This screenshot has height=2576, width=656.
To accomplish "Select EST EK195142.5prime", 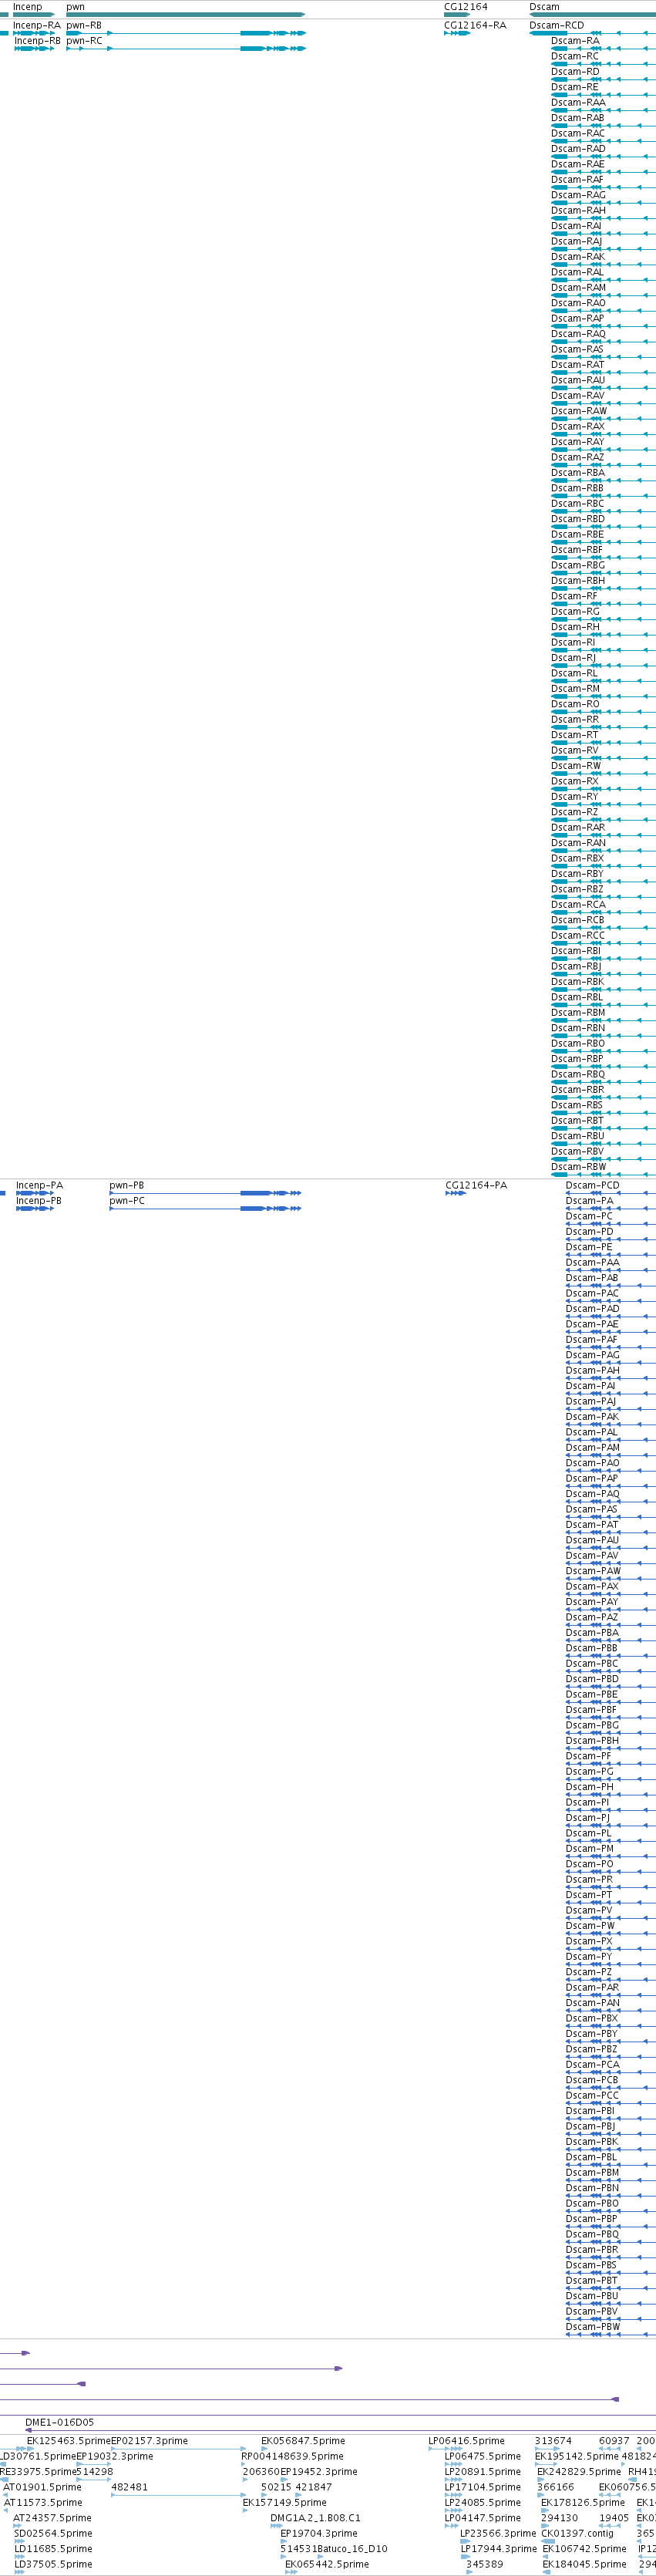I will 577,2456.
